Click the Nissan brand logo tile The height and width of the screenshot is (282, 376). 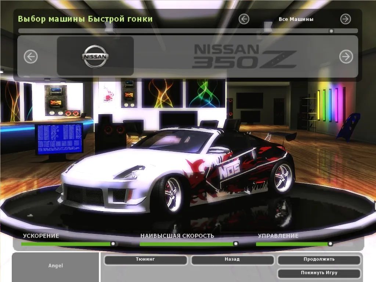[95, 56]
